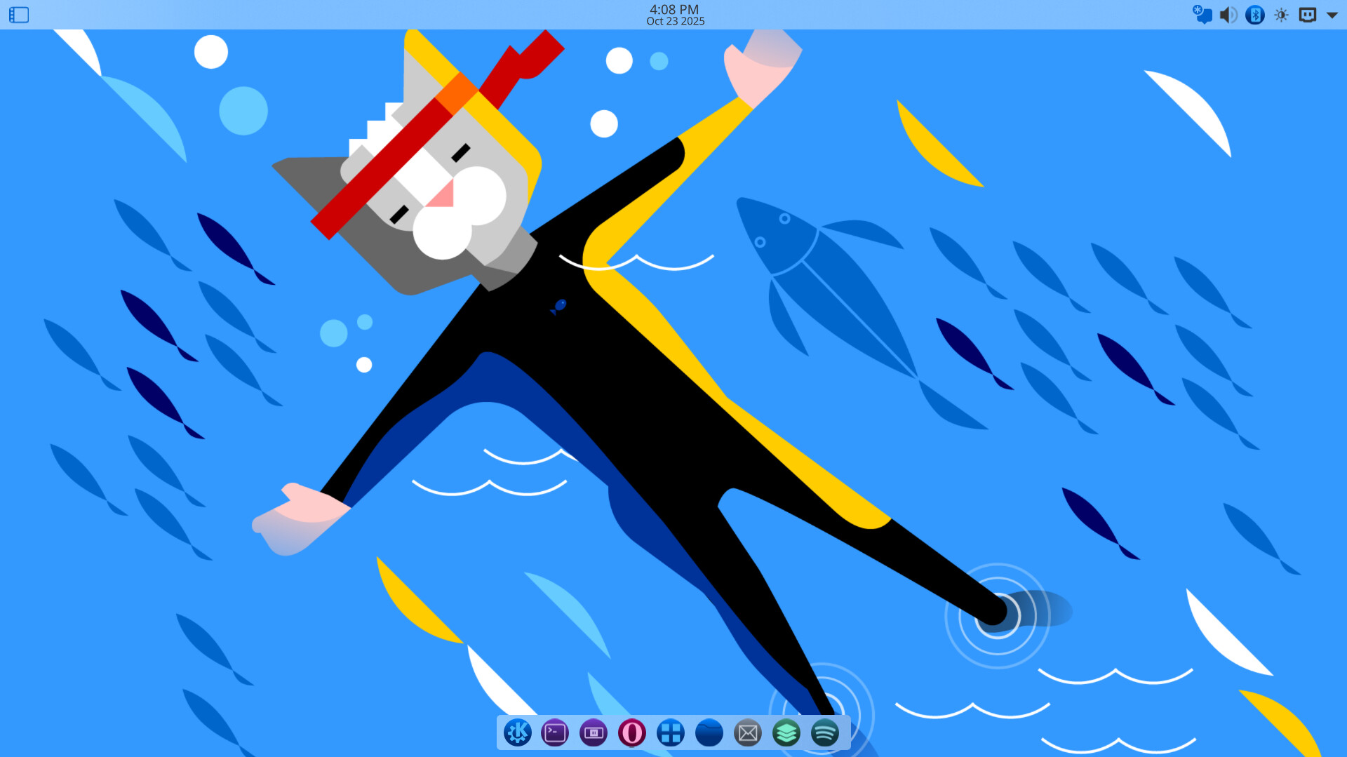The height and width of the screenshot is (757, 1347).
Task: Click the cat's face on the wallpaper
Action: click(x=442, y=196)
